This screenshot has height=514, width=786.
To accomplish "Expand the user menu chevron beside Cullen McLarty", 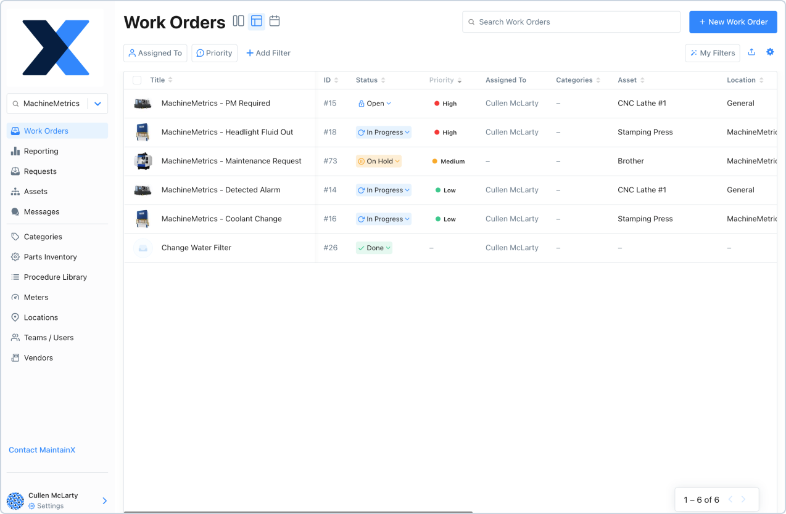I will [x=104, y=500].
